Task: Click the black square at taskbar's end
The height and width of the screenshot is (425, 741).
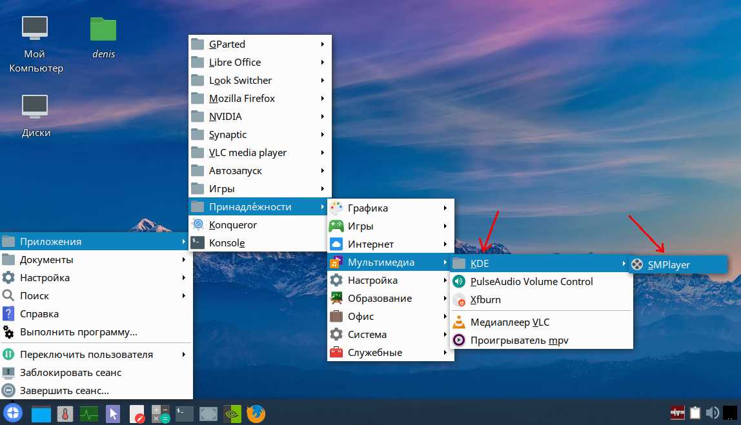Action: 730,413
